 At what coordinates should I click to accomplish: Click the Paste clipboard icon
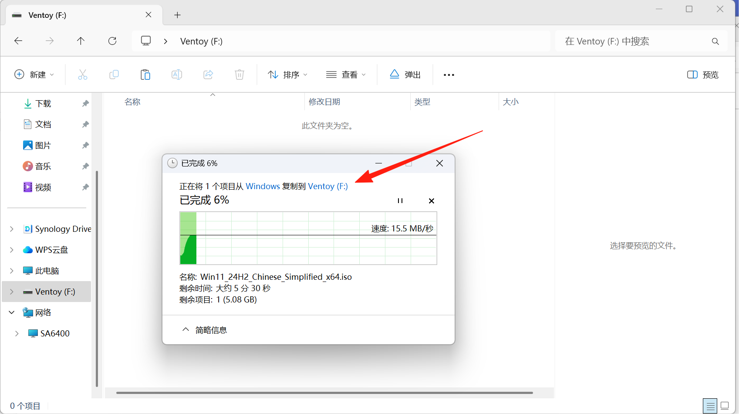pos(145,75)
